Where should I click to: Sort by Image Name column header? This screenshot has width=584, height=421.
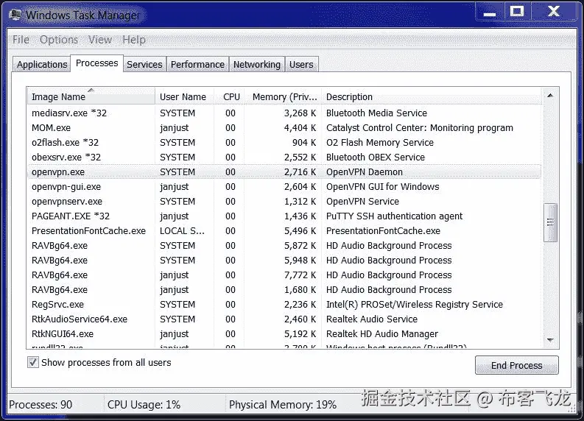(91, 96)
